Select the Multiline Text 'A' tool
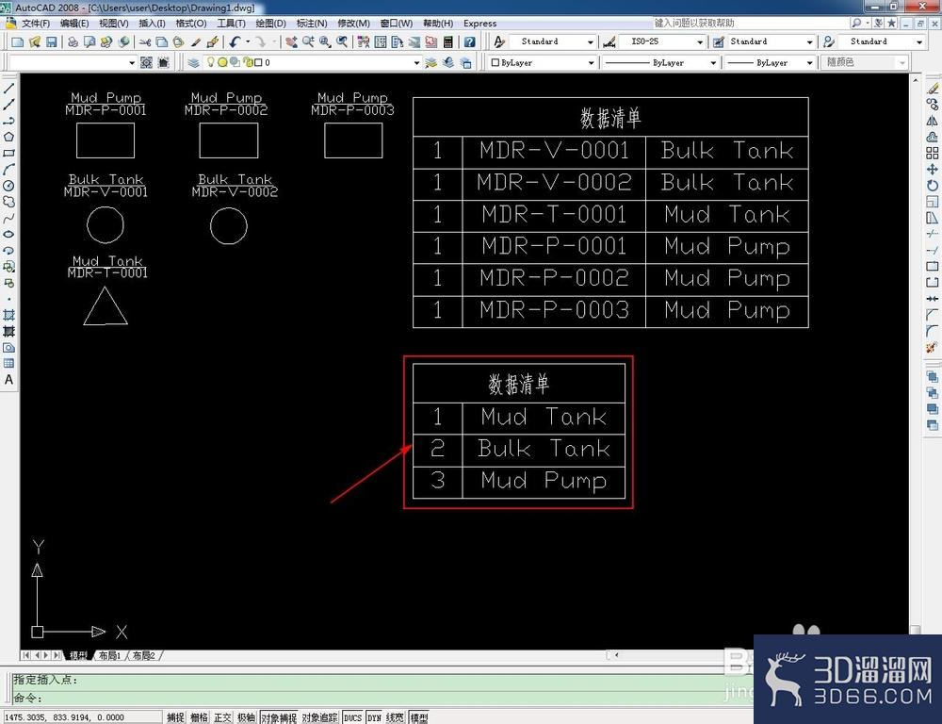This screenshot has height=724, width=942. point(8,380)
